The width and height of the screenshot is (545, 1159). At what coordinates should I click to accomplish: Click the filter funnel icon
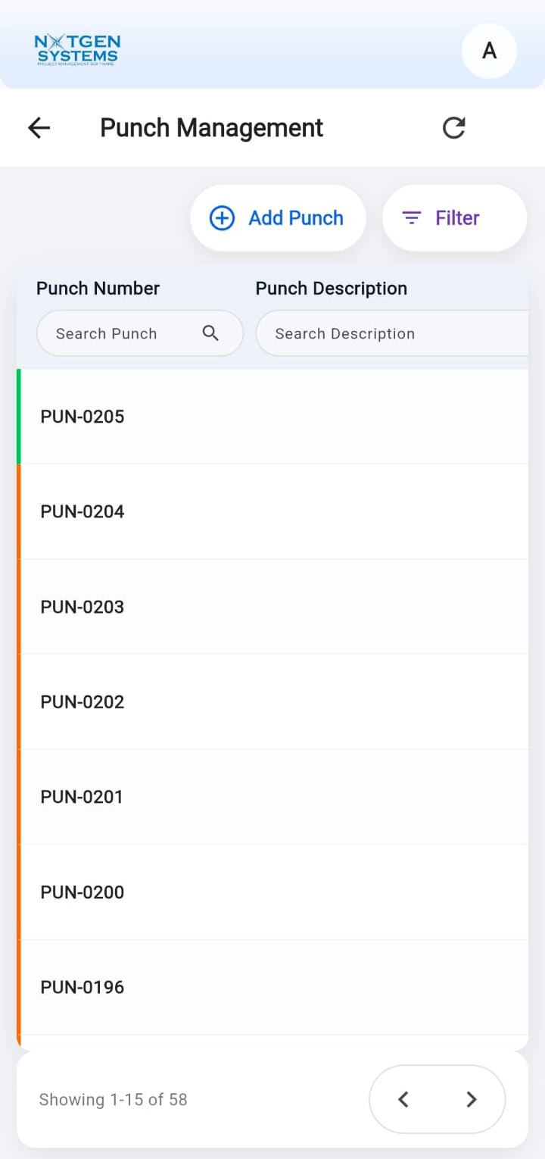pyautogui.click(x=411, y=217)
